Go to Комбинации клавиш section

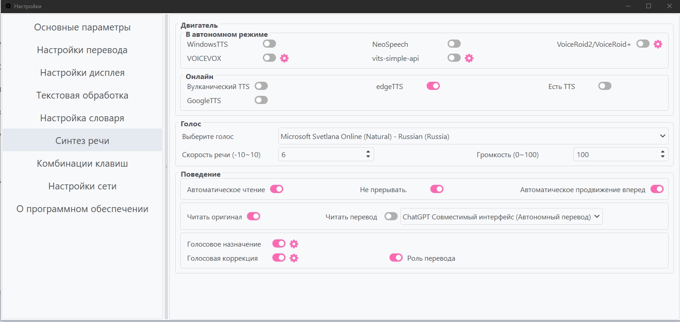[x=82, y=163]
